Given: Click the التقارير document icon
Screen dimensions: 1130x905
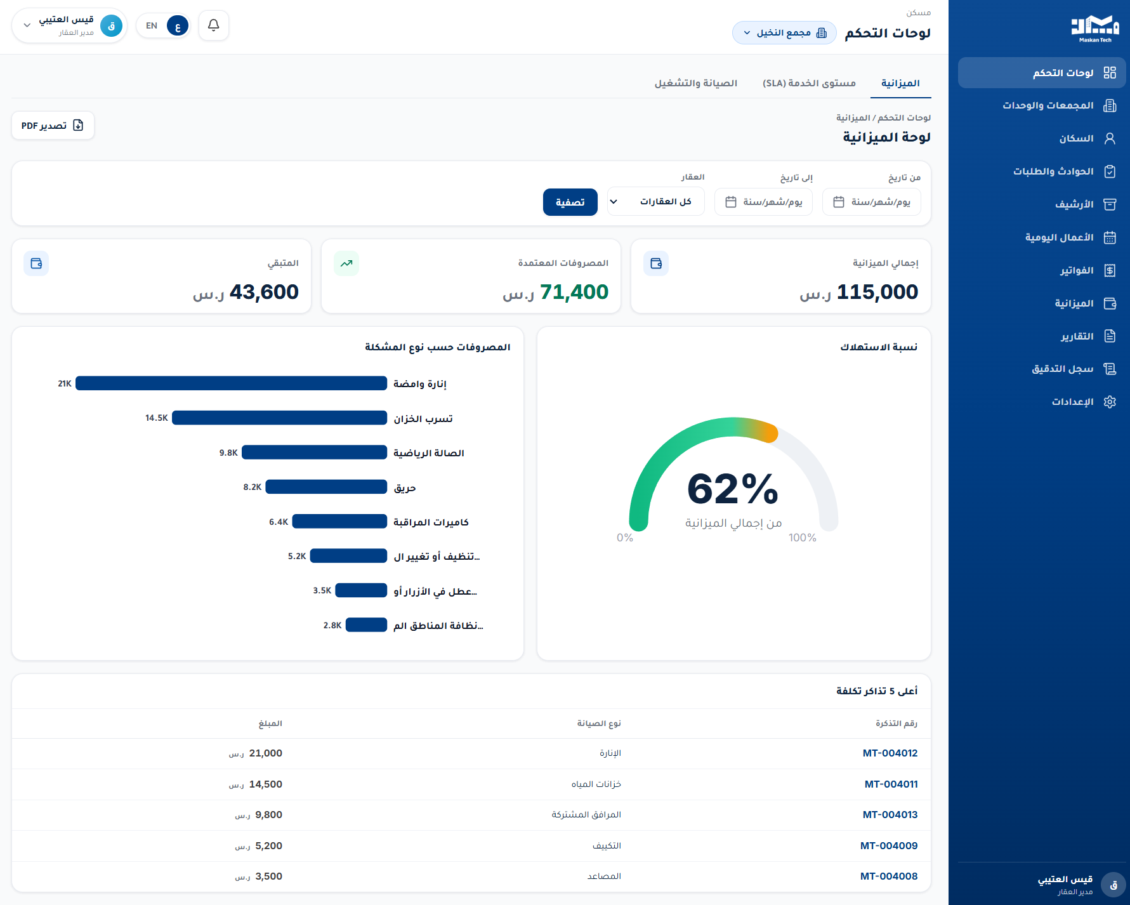Looking at the screenshot, I should pos(1110,336).
